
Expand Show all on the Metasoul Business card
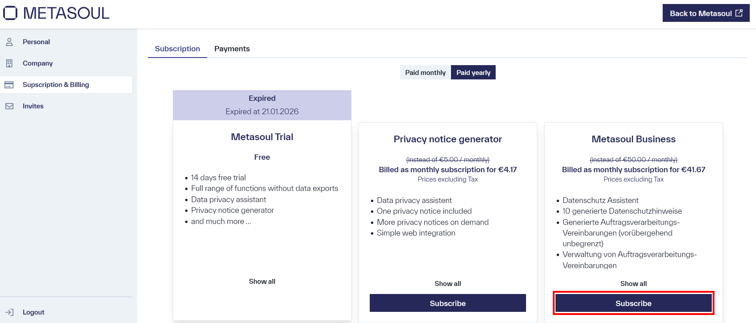pos(633,283)
